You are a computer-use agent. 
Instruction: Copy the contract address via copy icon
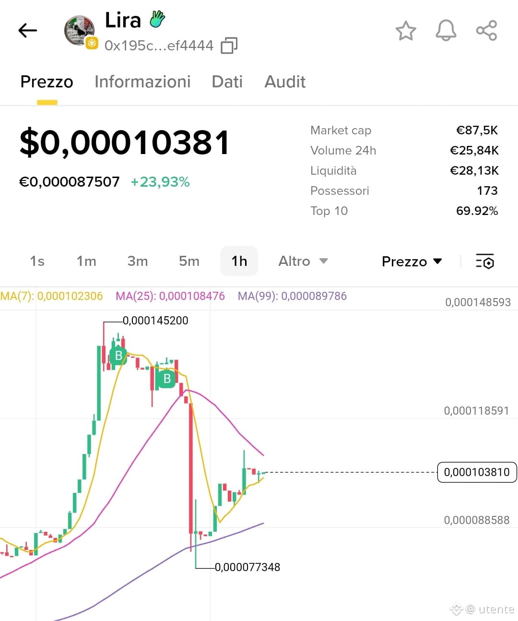229,46
